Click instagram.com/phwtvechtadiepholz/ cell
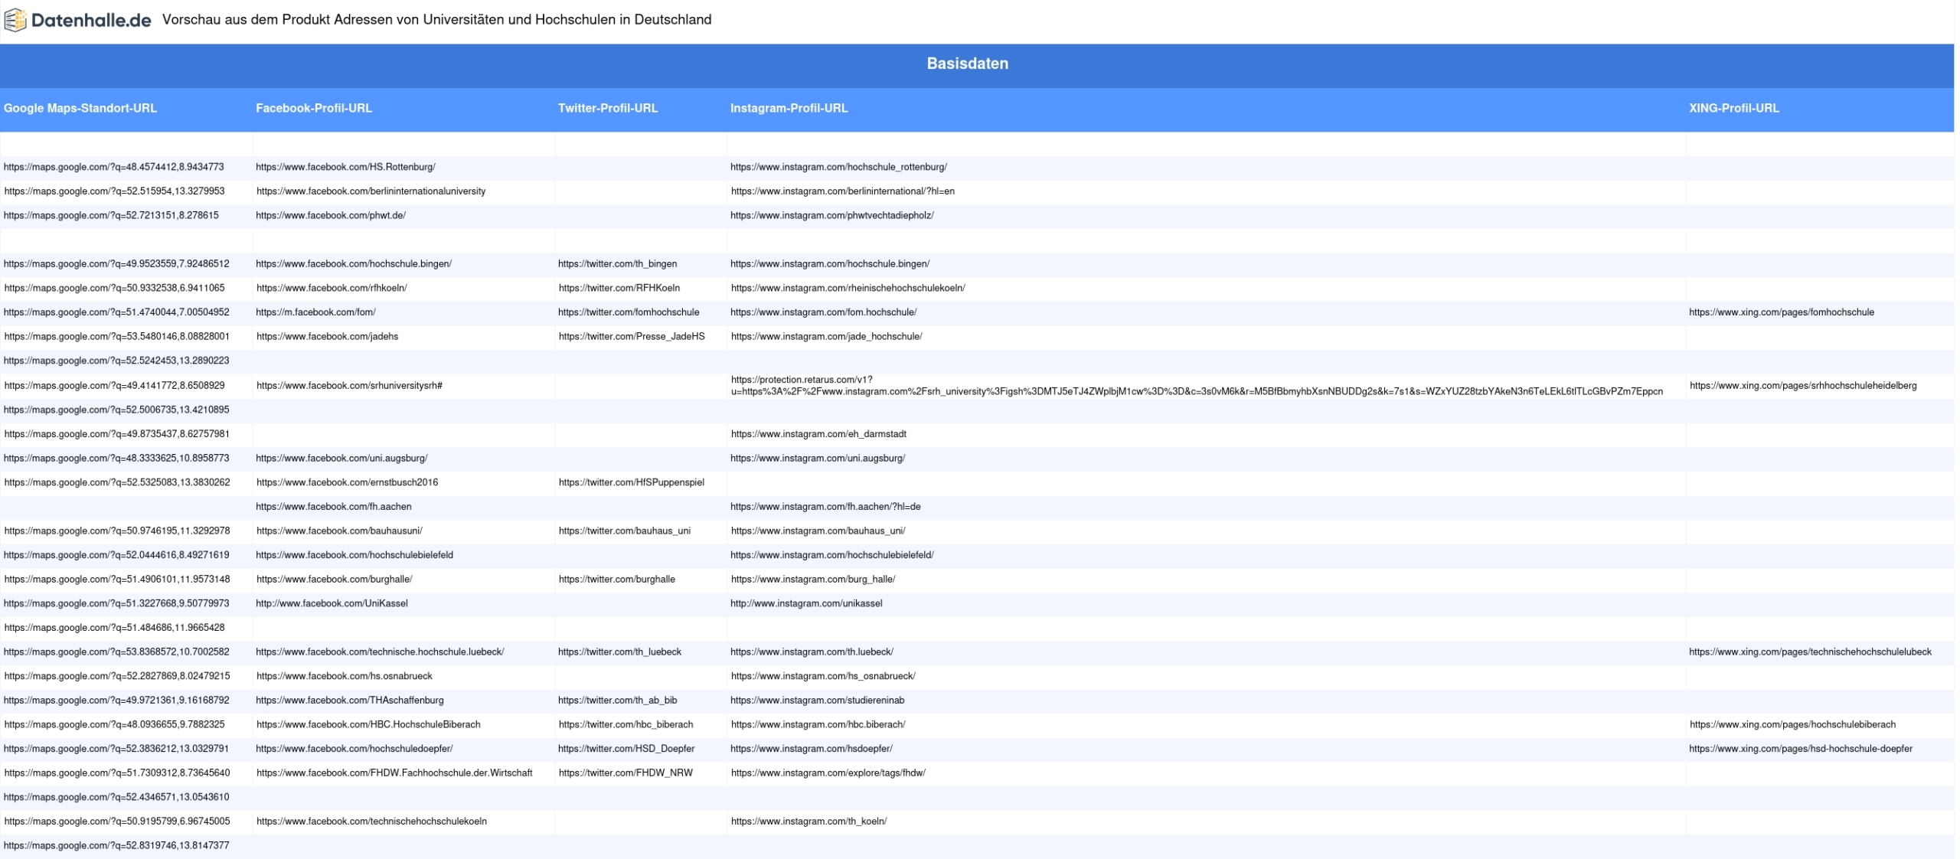The image size is (1960, 859). click(832, 216)
